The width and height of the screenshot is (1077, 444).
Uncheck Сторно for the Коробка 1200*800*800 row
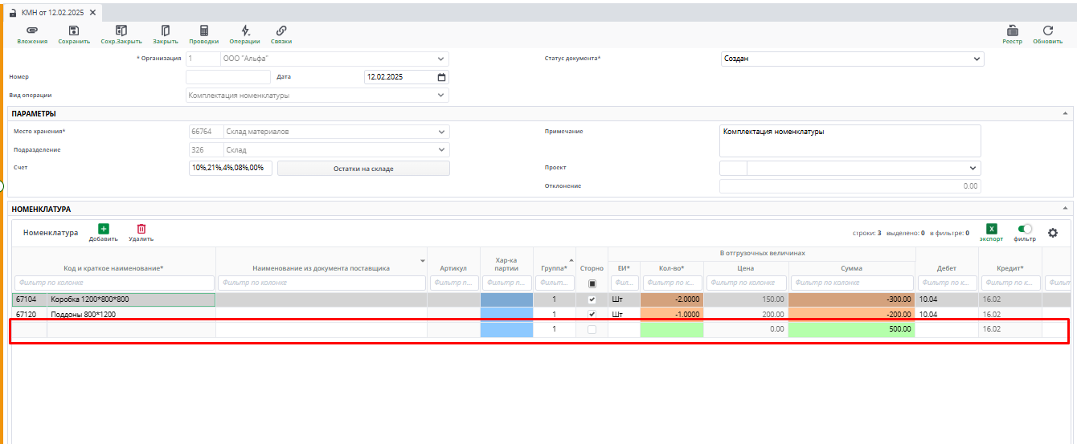click(x=592, y=299)
